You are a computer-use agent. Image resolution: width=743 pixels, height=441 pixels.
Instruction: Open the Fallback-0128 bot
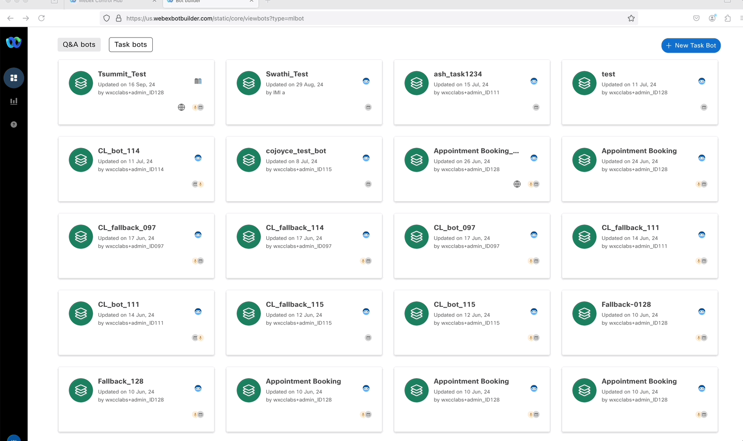[626, 305]
